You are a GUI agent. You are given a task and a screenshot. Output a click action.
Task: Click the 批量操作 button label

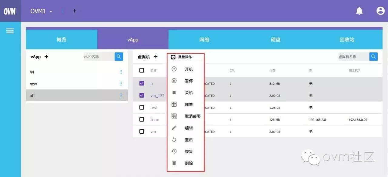[x=185, y=57]
